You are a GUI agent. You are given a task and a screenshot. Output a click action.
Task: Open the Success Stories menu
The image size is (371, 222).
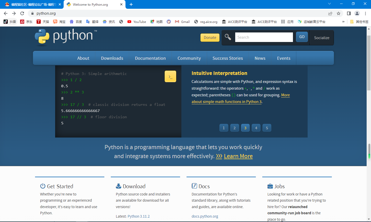click(x=228, y=58)
